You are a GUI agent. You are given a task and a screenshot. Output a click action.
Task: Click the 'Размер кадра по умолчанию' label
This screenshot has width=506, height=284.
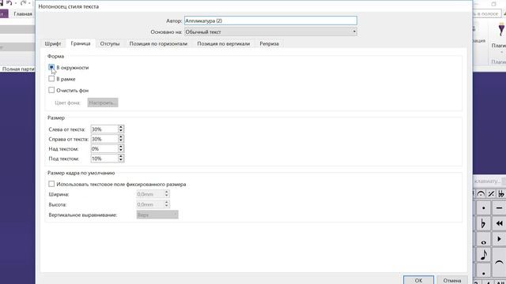[81, 173]
